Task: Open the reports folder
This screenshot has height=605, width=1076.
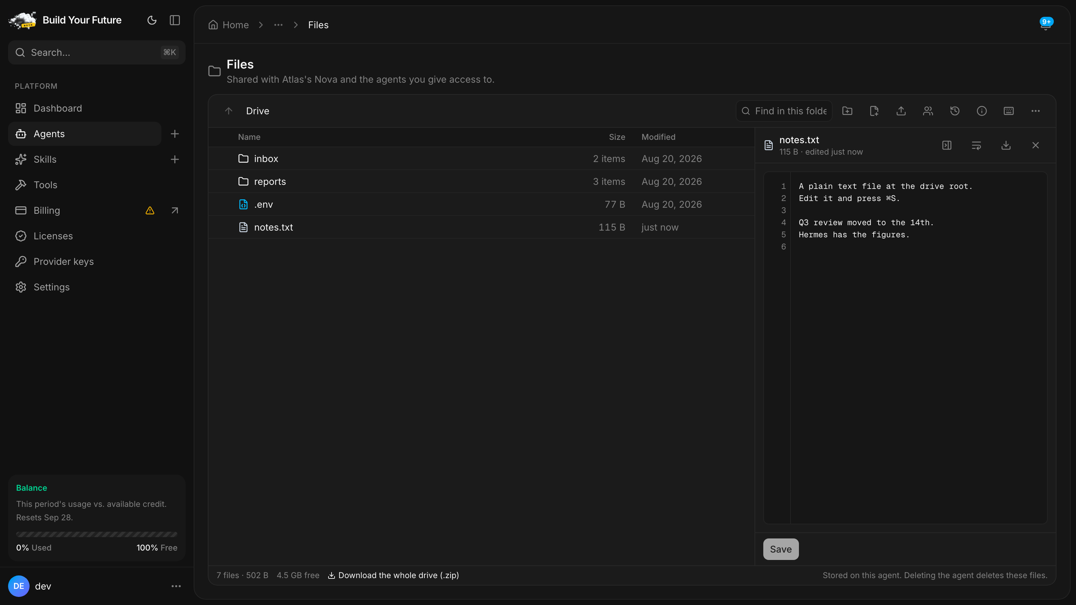Action: click(482, 181)
